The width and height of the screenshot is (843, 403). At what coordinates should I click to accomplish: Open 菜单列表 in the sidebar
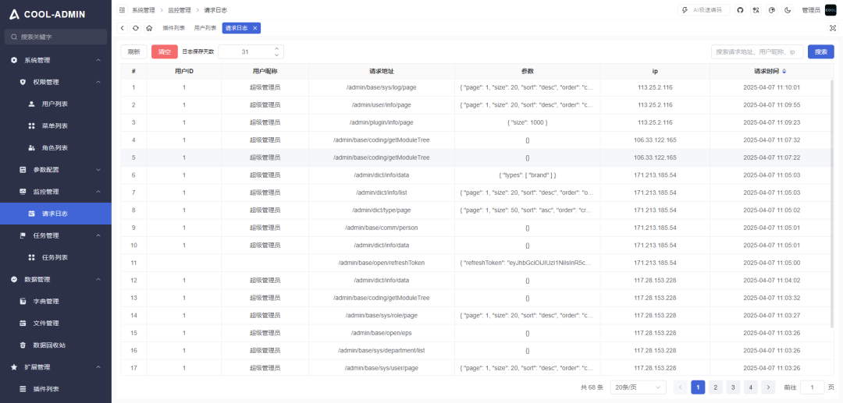tap(55, 125)
